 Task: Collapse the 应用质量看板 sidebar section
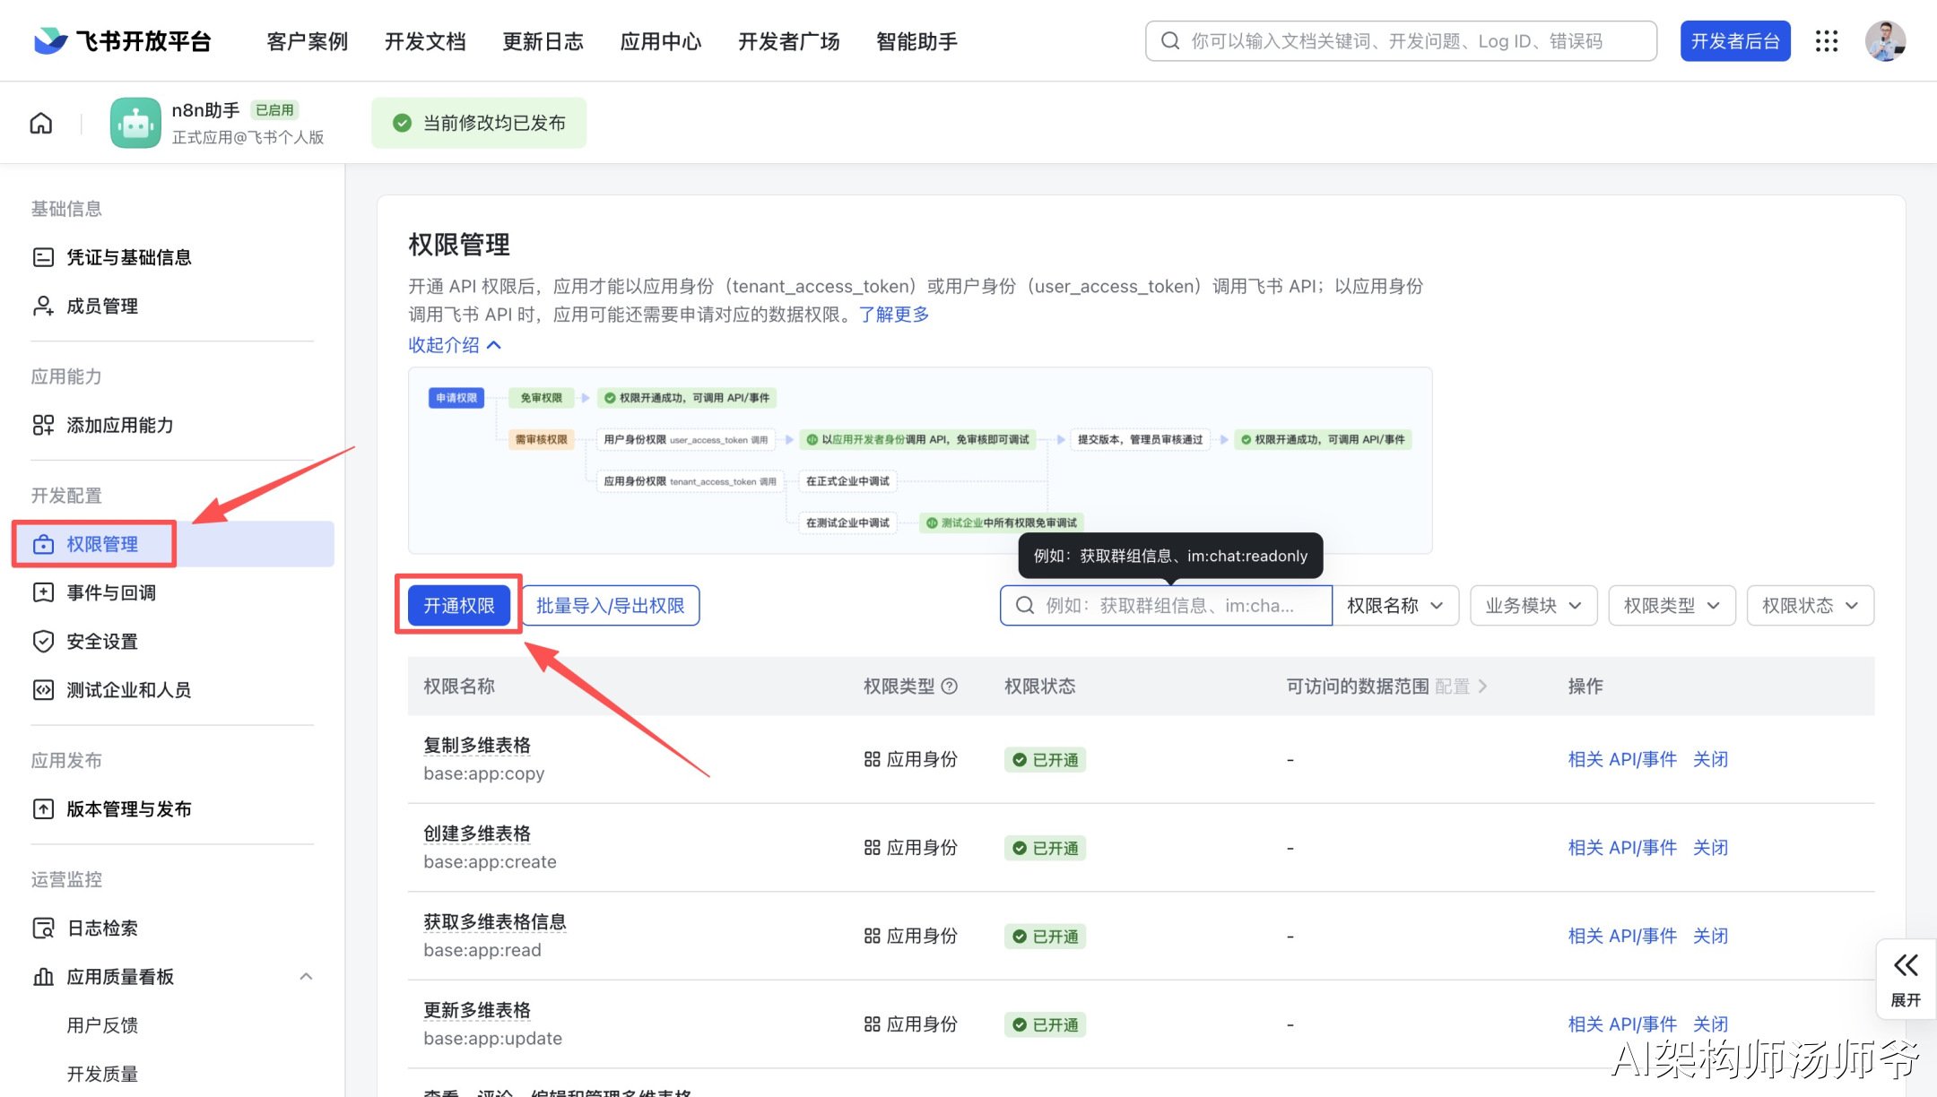point(306,977)
